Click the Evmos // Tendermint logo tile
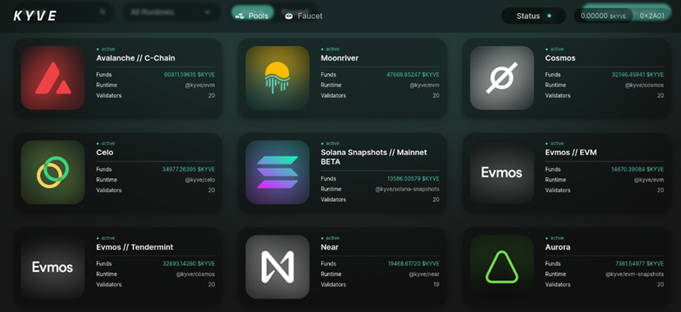Screen dimensions: 681x312 coord(53,267)
